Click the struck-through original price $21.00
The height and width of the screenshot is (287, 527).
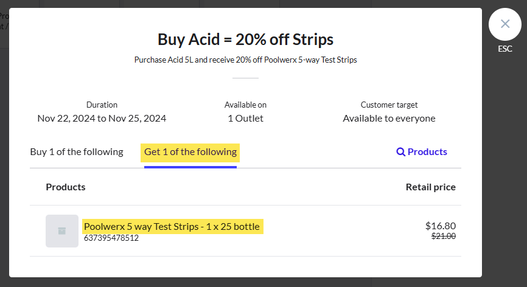point(443,237)
